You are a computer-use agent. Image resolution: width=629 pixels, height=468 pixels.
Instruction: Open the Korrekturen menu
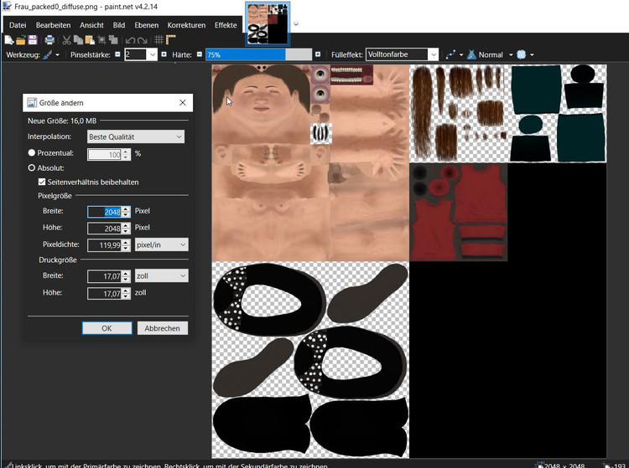click(x=186, y=25)
